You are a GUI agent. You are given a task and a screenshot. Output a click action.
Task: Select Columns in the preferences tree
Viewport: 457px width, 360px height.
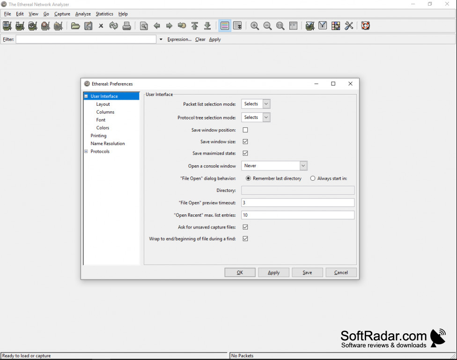(x=105, y=112)
